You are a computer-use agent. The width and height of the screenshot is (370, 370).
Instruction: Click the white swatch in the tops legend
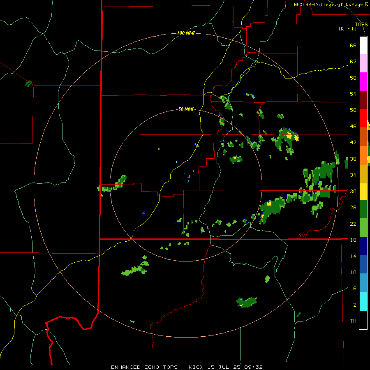(x=363, y=45)
